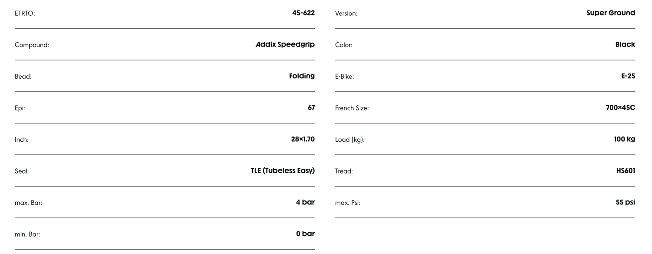This screenshot has width=652, height=254.
Task: Select the Epi value 67
Action: 311,107
